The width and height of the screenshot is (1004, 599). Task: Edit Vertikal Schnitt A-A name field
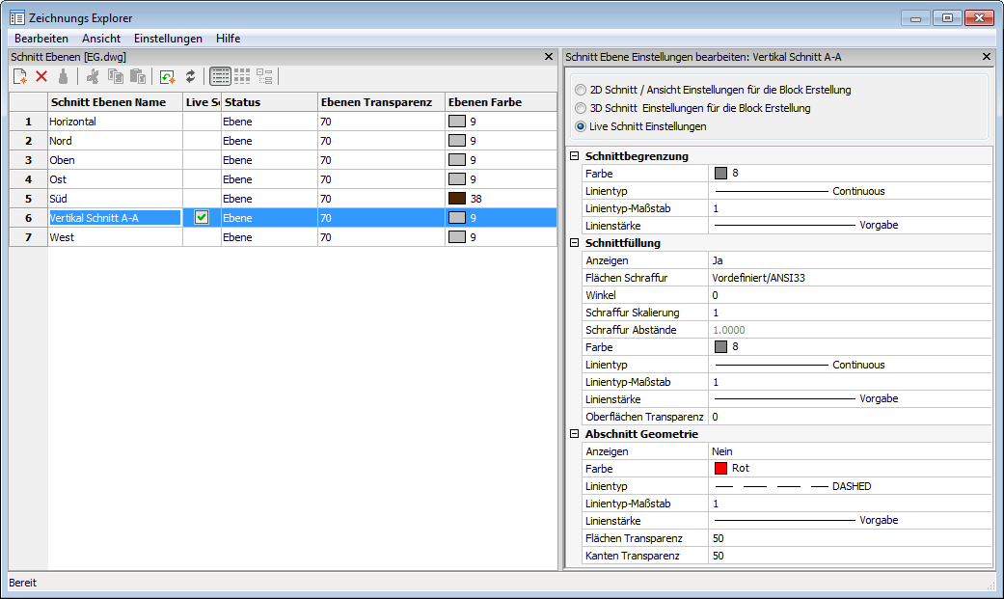[115, 218]
